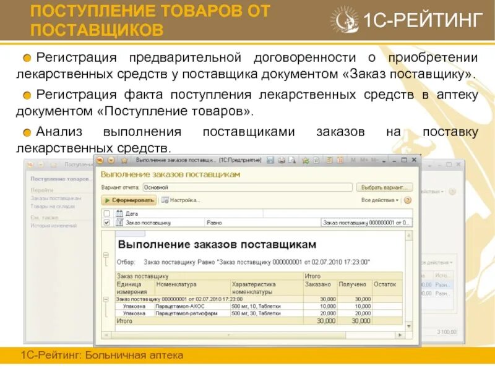Open the title bar dropdown next to 1C logo
495x371 pixels.
111,161
